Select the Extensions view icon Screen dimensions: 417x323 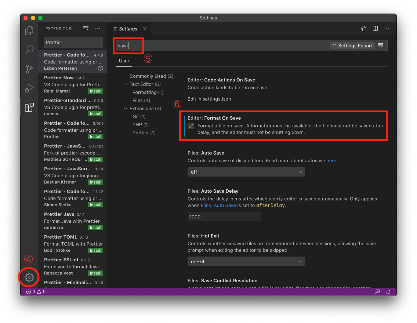coord(29,107)
